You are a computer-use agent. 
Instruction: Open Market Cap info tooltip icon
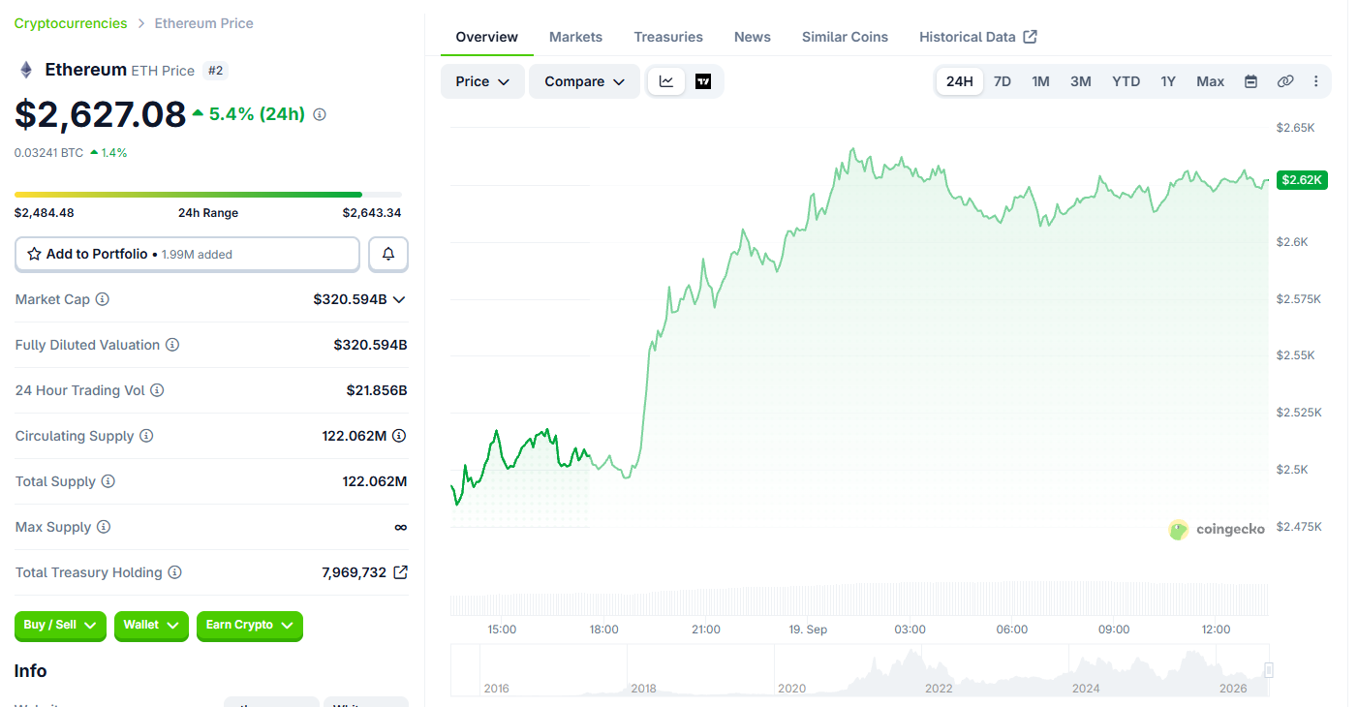coord(103,299)
